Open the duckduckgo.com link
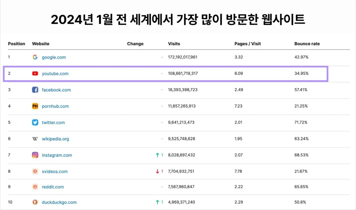 click(59, 202)
